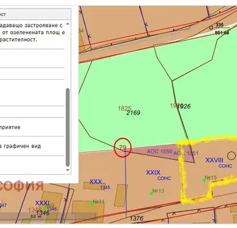The height and width of the screenshot is (228, 237).
Task: Click the scroll up arrow in panel
Action: pos(67,24)
